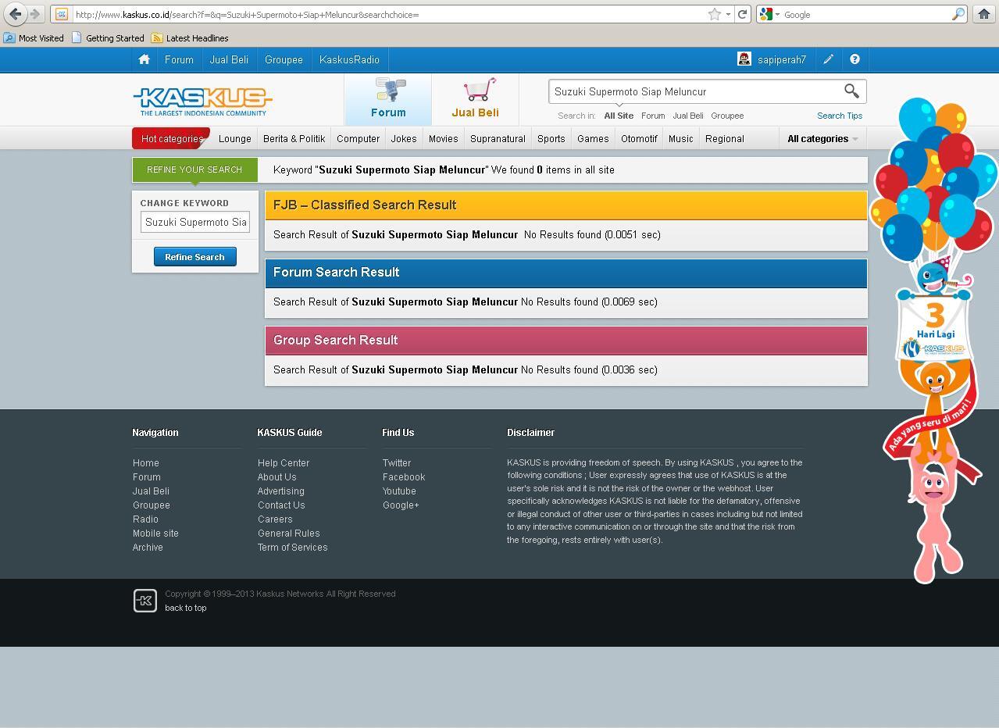Click the browser address bar
The width and height of the screenshot is (999, 728).
click(x=391, y=14)
